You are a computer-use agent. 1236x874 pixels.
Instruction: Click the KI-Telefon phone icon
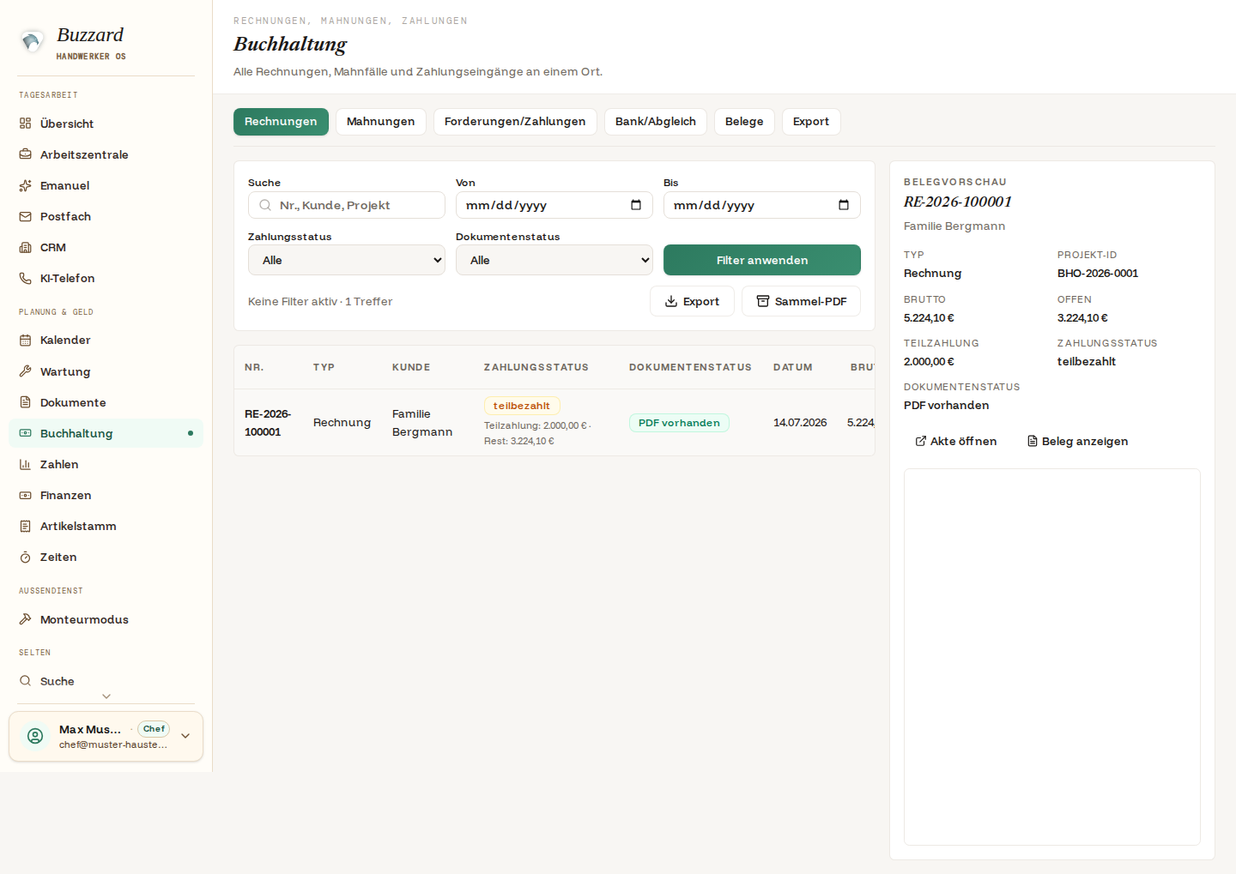(x=26, y=278)
